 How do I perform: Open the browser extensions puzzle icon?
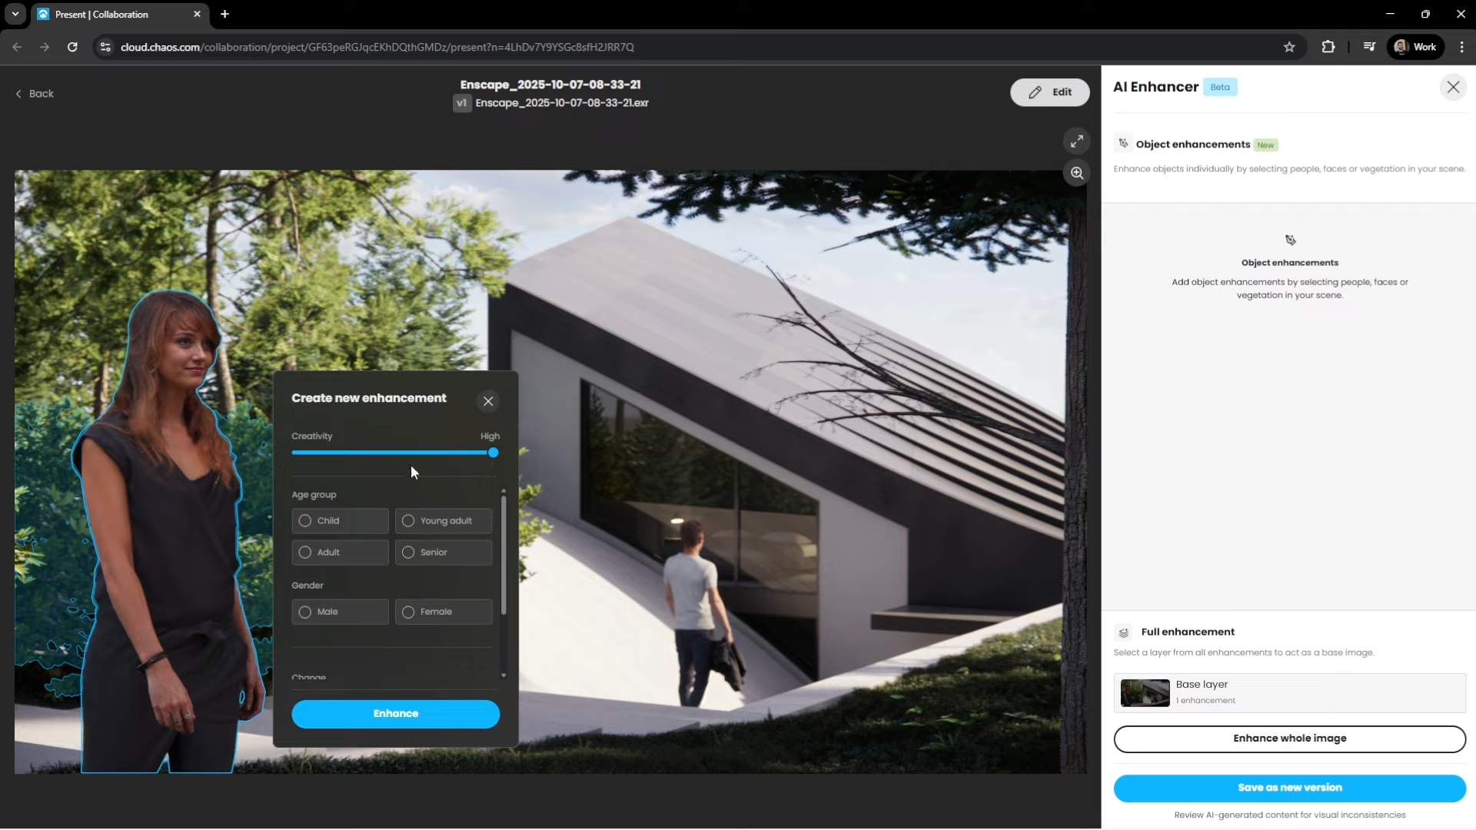(1328, 47)
